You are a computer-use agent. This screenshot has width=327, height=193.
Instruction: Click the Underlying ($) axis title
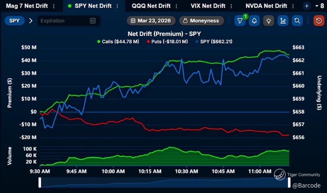pyautogui.click(x=319, y=93)
